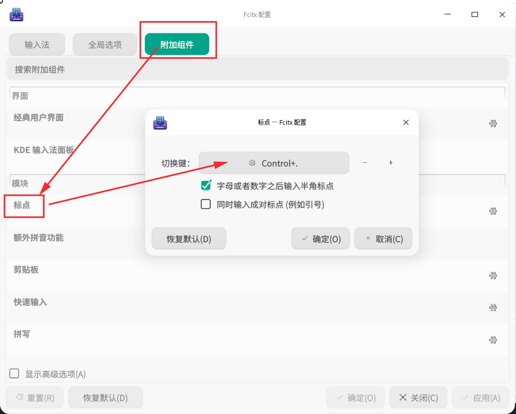Click 关闭(C) button
The height and width of the screenshot is (414, 516).
pos(418,398)
